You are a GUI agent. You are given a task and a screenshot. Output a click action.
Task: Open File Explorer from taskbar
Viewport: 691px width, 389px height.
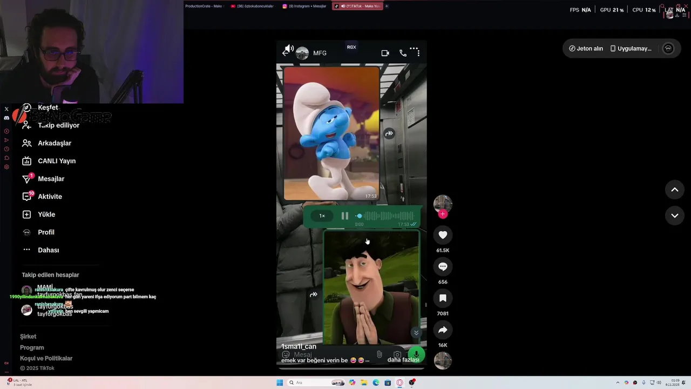(364, 383)
